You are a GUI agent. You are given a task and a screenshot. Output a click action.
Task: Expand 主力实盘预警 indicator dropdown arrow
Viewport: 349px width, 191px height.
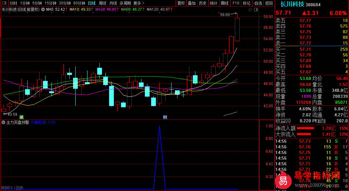click(x=3, y=122)
